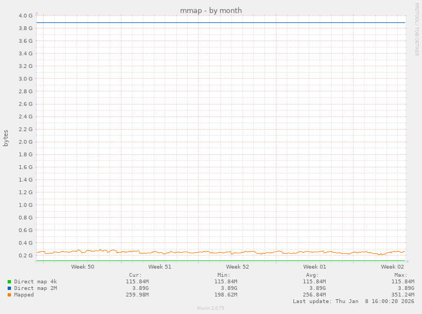422x314 pixels.
Task: Click the 'Last update' timestamp text
Action: point(353,301)
